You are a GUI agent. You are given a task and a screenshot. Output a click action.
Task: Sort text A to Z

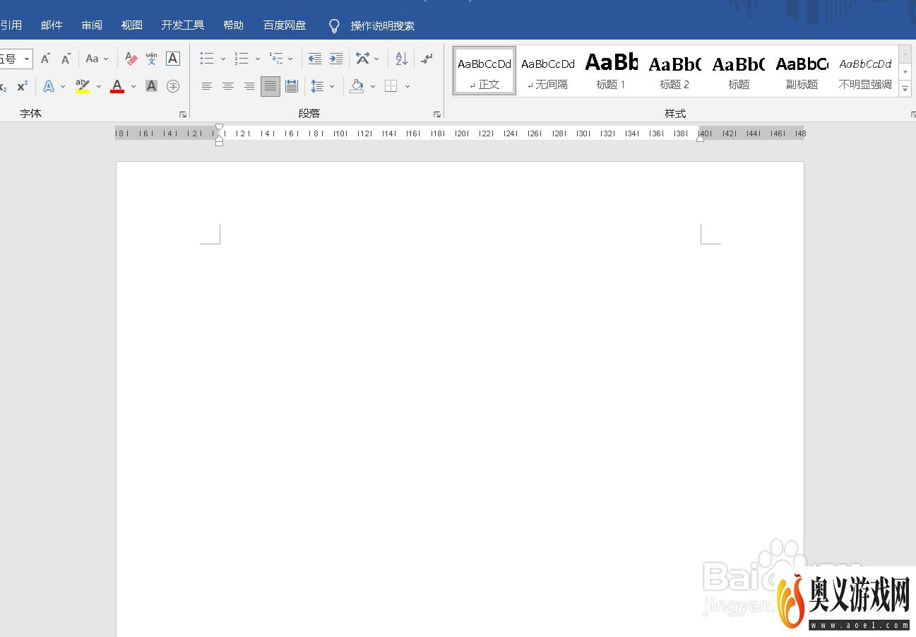[401, 59]
